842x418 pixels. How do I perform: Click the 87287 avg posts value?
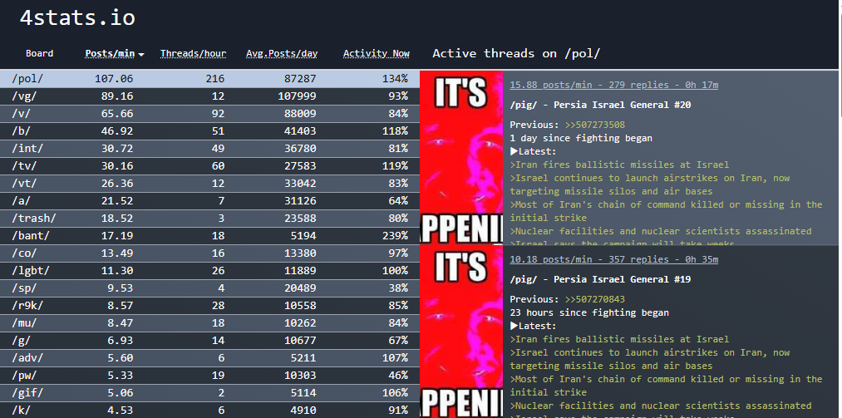(299, 79)
